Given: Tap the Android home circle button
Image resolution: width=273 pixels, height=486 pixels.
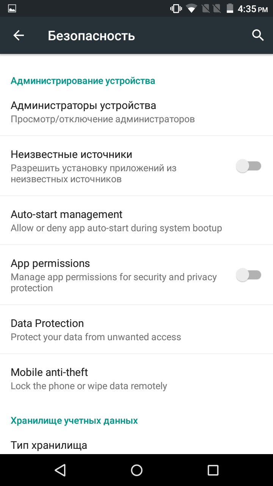Looking at the screenshot, I should [136, 470].
